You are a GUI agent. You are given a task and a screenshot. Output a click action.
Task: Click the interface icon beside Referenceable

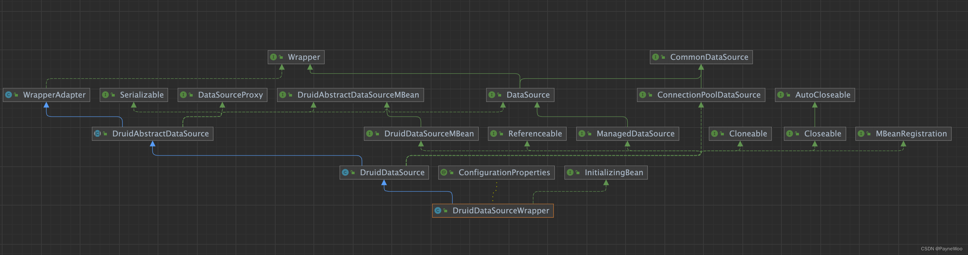[x=493, y=133]
